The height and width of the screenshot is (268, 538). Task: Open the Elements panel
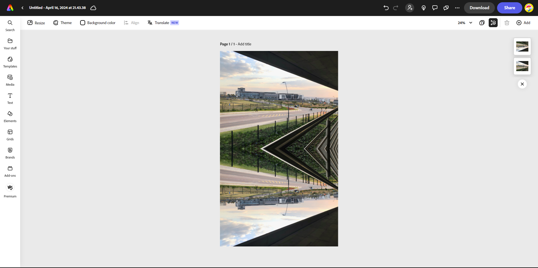(10, 117)
